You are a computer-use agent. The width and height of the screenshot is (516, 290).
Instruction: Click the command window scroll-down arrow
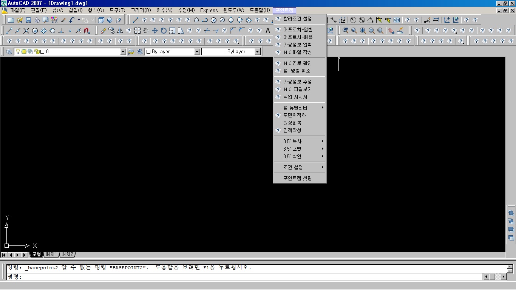click(x=510, y=270)
